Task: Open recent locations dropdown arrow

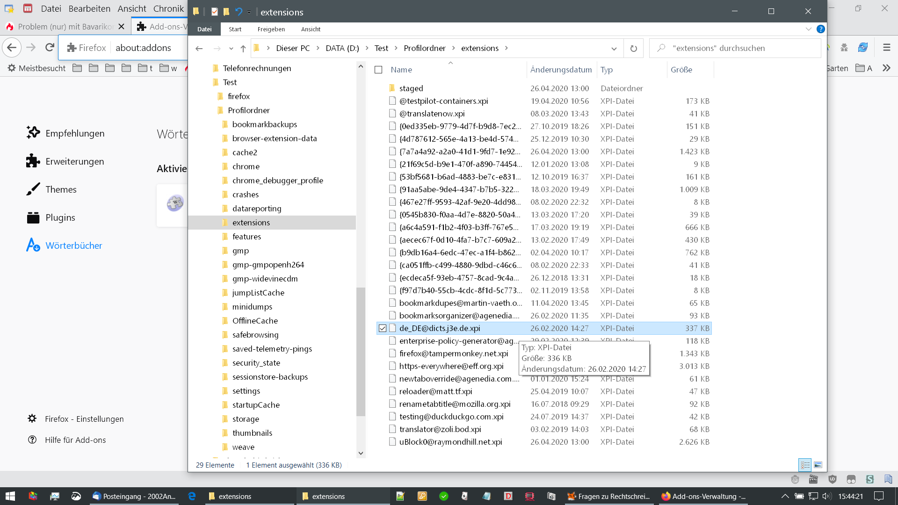Action: coord(231,48)
